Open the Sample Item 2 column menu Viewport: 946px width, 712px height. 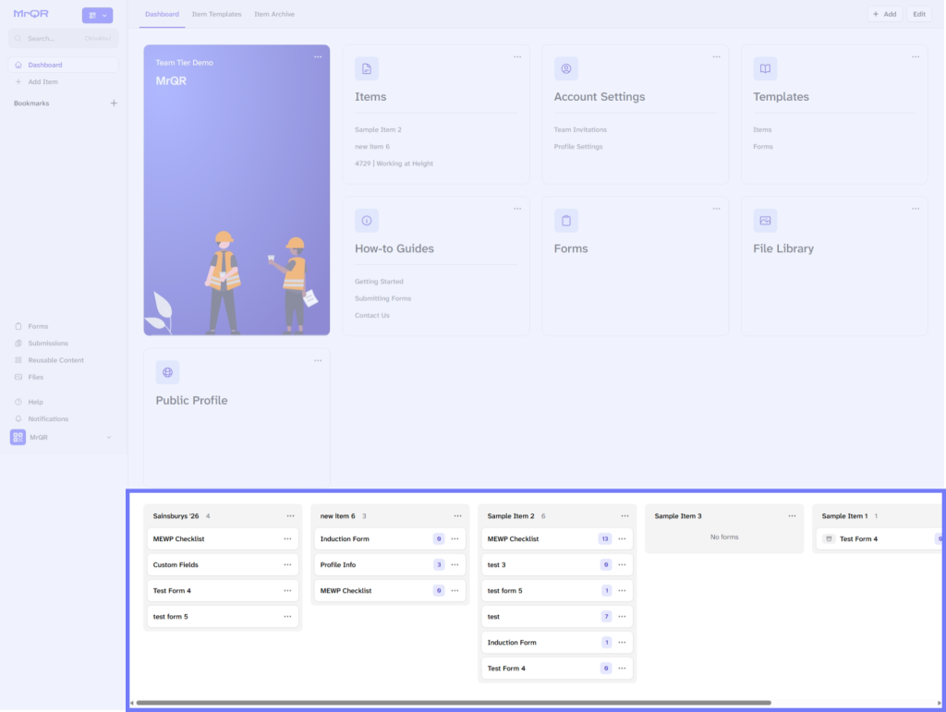pos(625,516)
